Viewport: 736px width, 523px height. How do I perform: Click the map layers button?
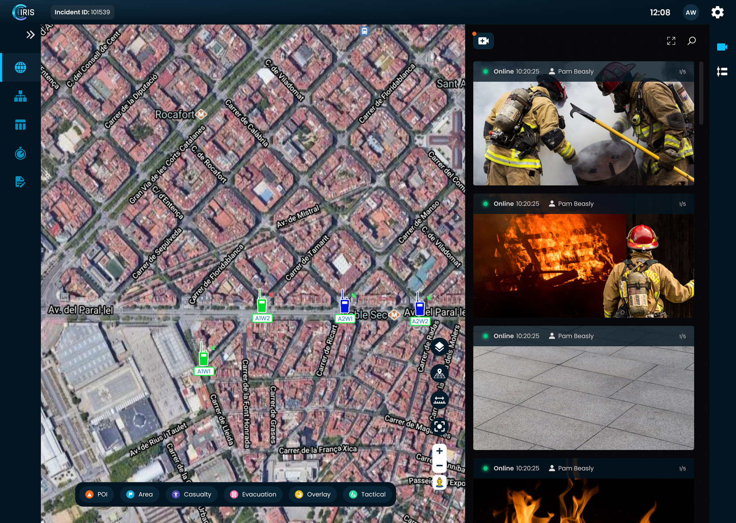click(439, 347)
